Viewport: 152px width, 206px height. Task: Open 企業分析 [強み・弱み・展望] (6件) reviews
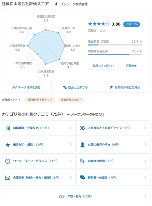[x=39, y=178]
